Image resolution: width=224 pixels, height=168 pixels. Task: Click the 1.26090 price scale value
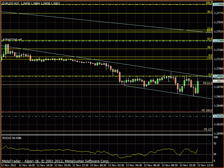[x=218, y=133]
